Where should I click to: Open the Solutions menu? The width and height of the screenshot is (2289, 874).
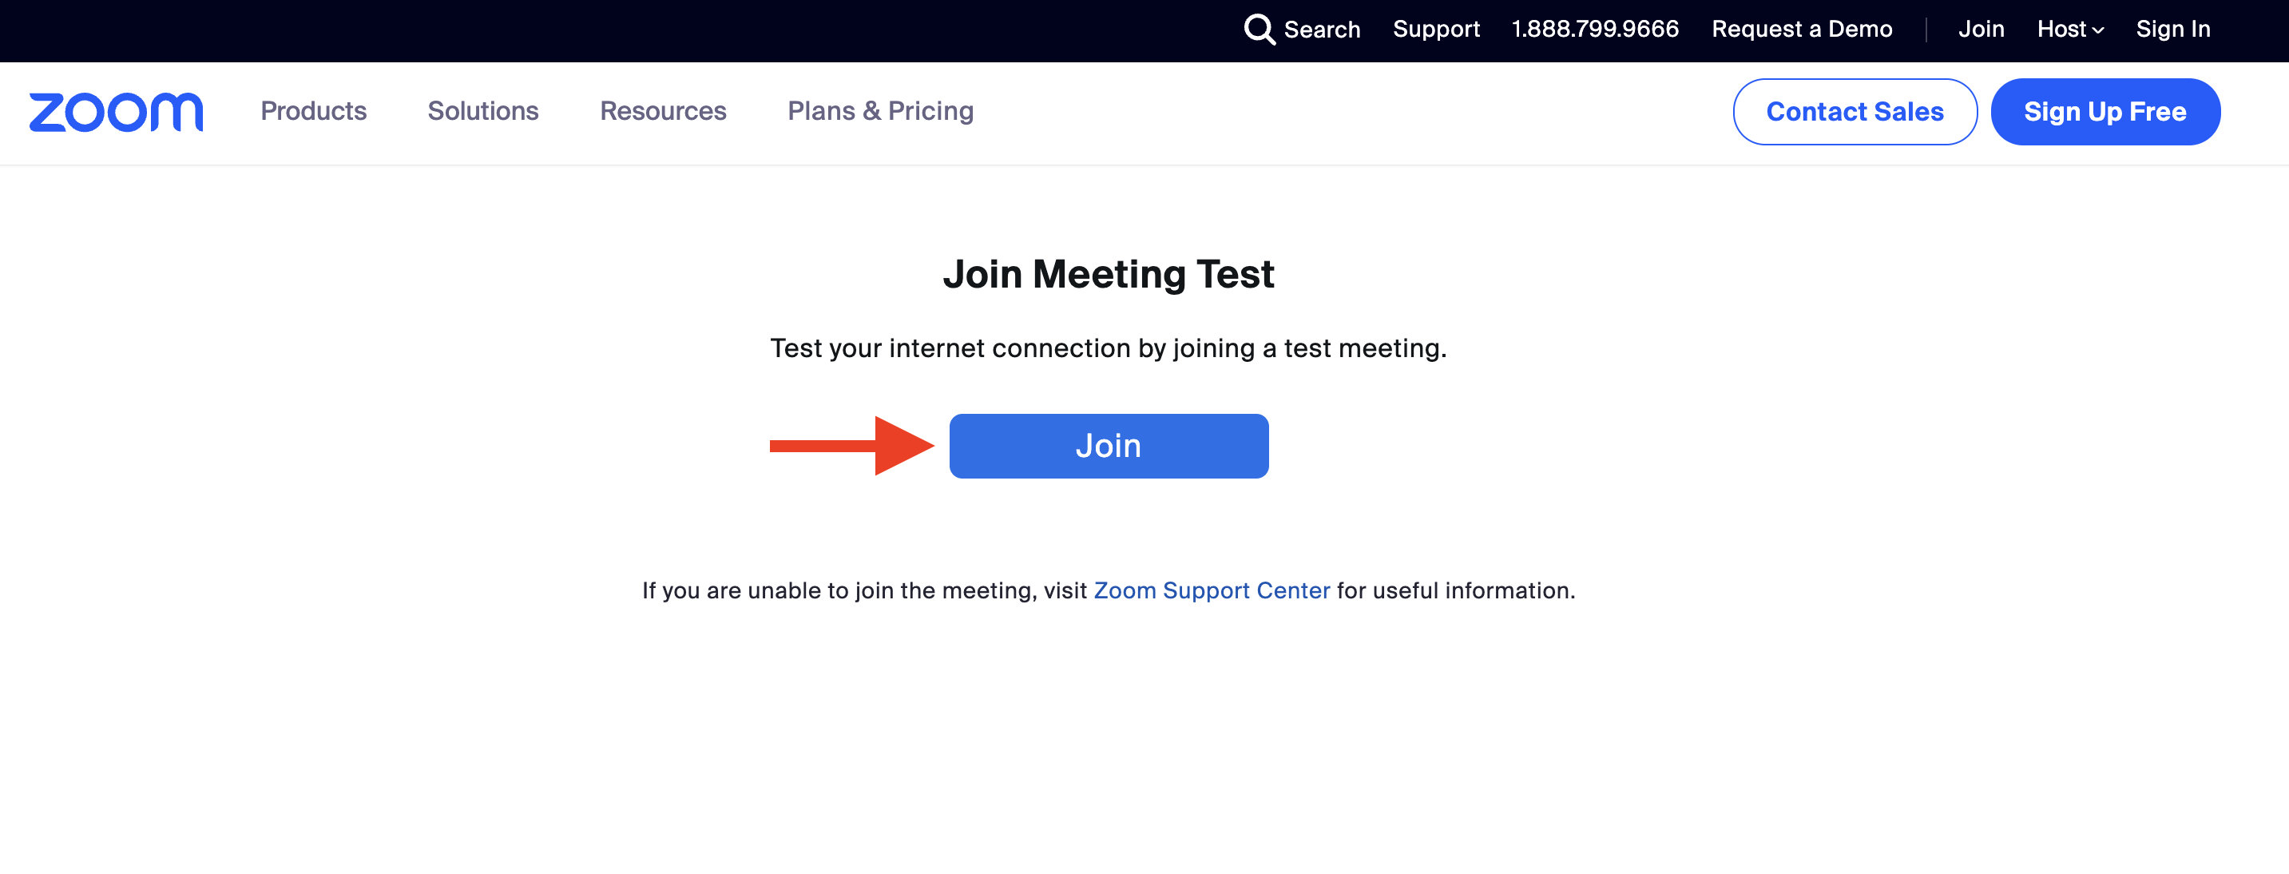coord(482,111)
